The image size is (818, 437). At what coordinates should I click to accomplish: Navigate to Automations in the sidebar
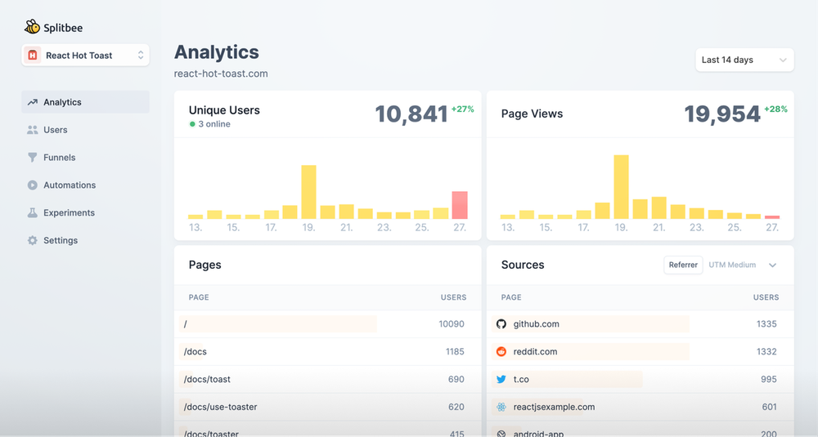pos(86,185)
